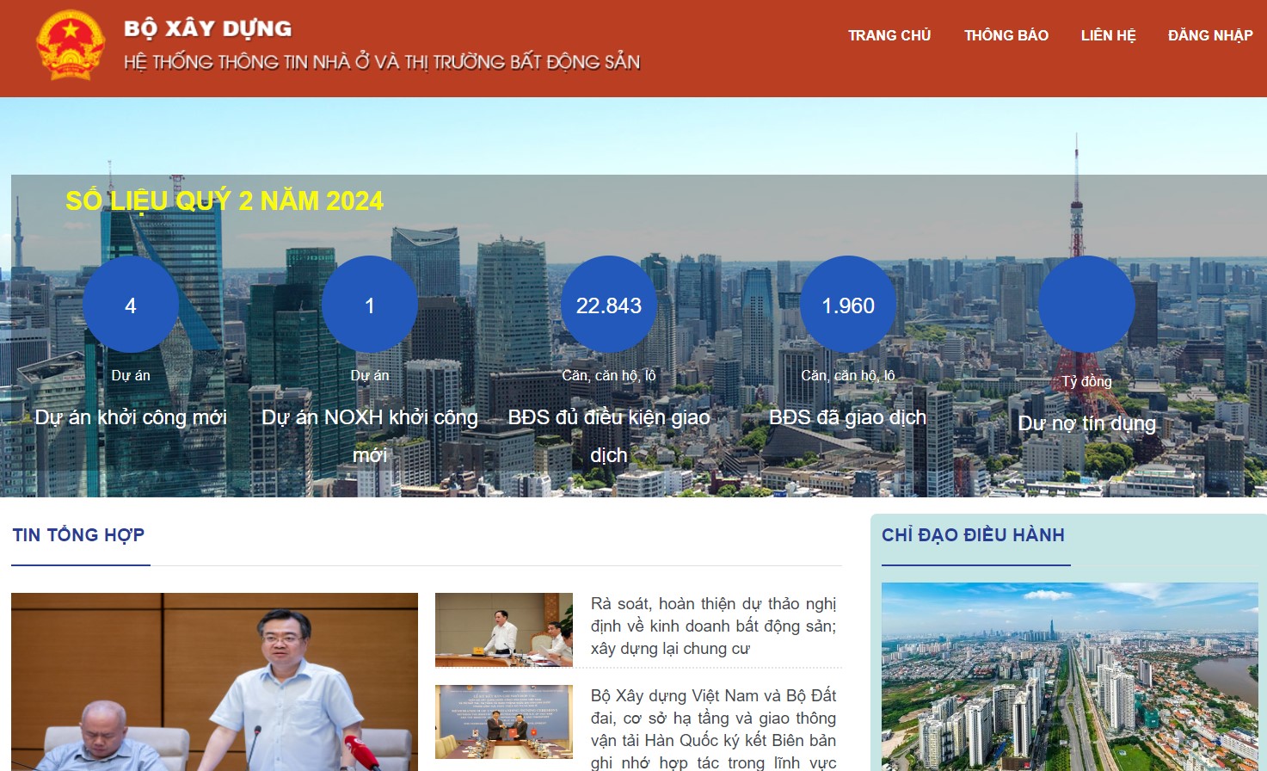Open the CHỈ ĐẠO ĐIỀU HÀNH section heading
The height and width of the screenshot is (771, 1267).
(973, 534)
